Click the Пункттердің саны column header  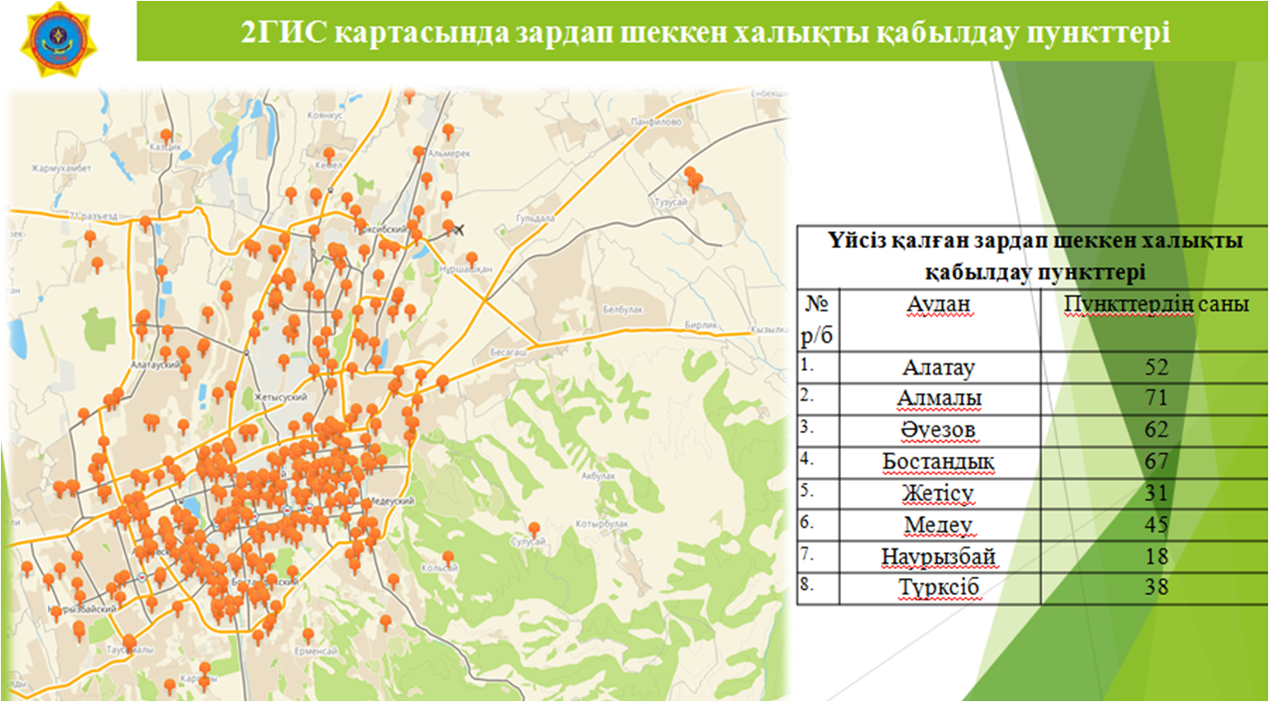(x=1156, y=304)
